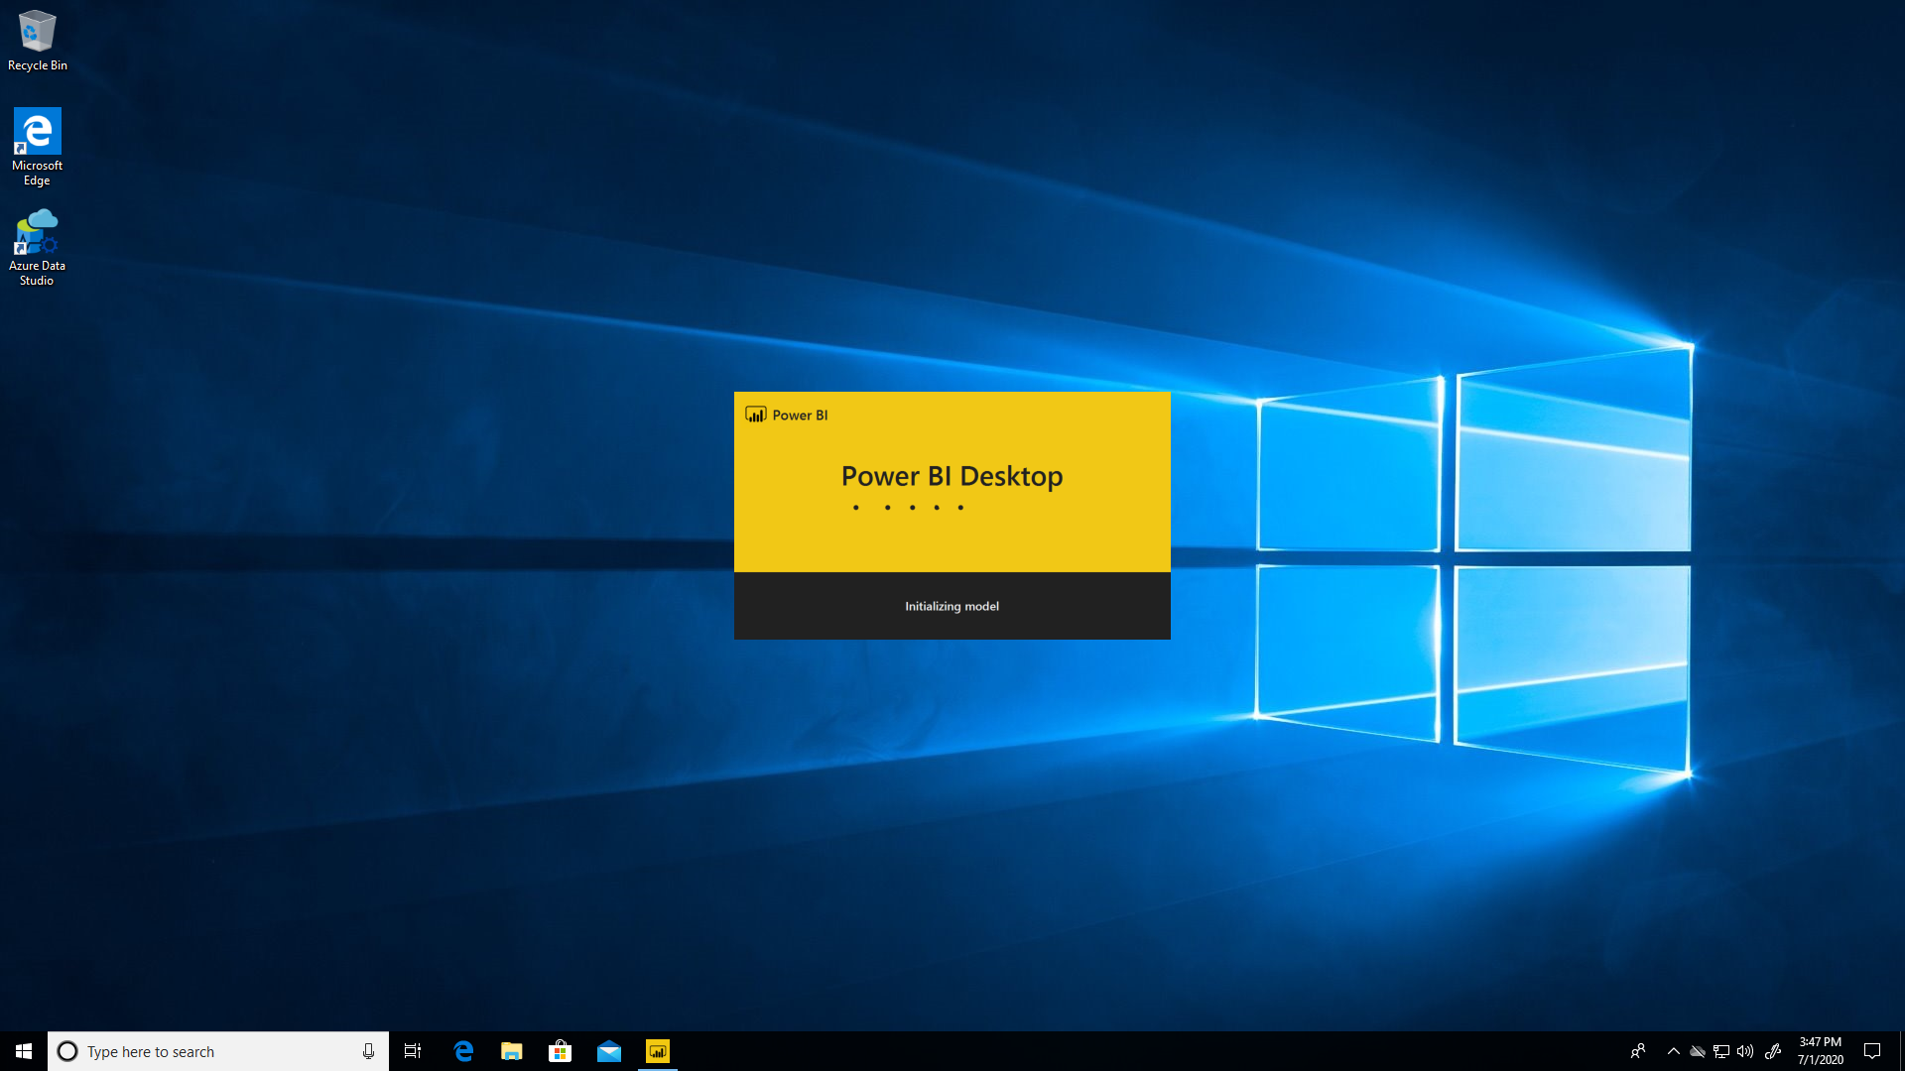This screenshot has width=1905, height=1071.
Task: Open the Mail app in taskbar
Action: 608,1051
